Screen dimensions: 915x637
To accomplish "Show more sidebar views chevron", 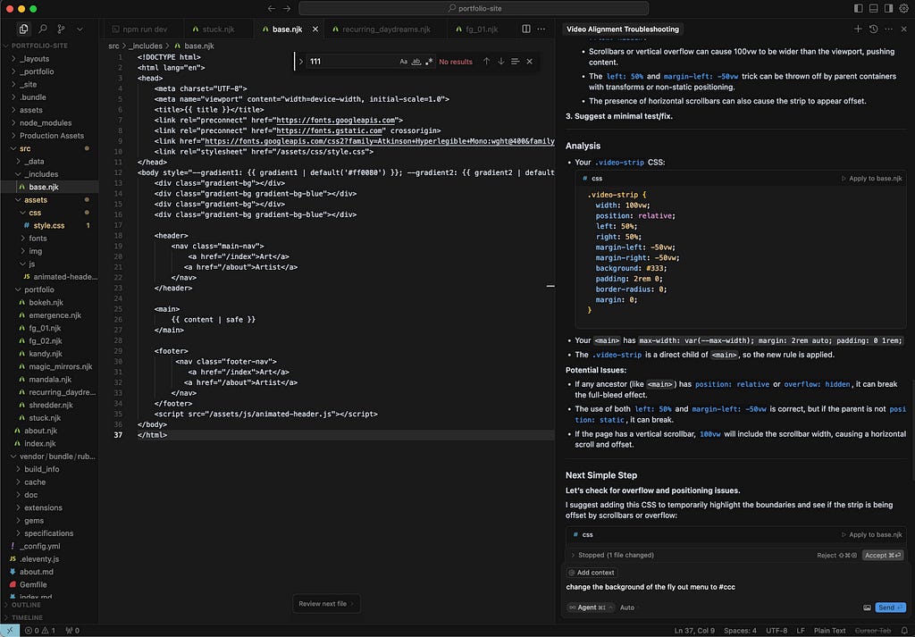I will [80, 29].
